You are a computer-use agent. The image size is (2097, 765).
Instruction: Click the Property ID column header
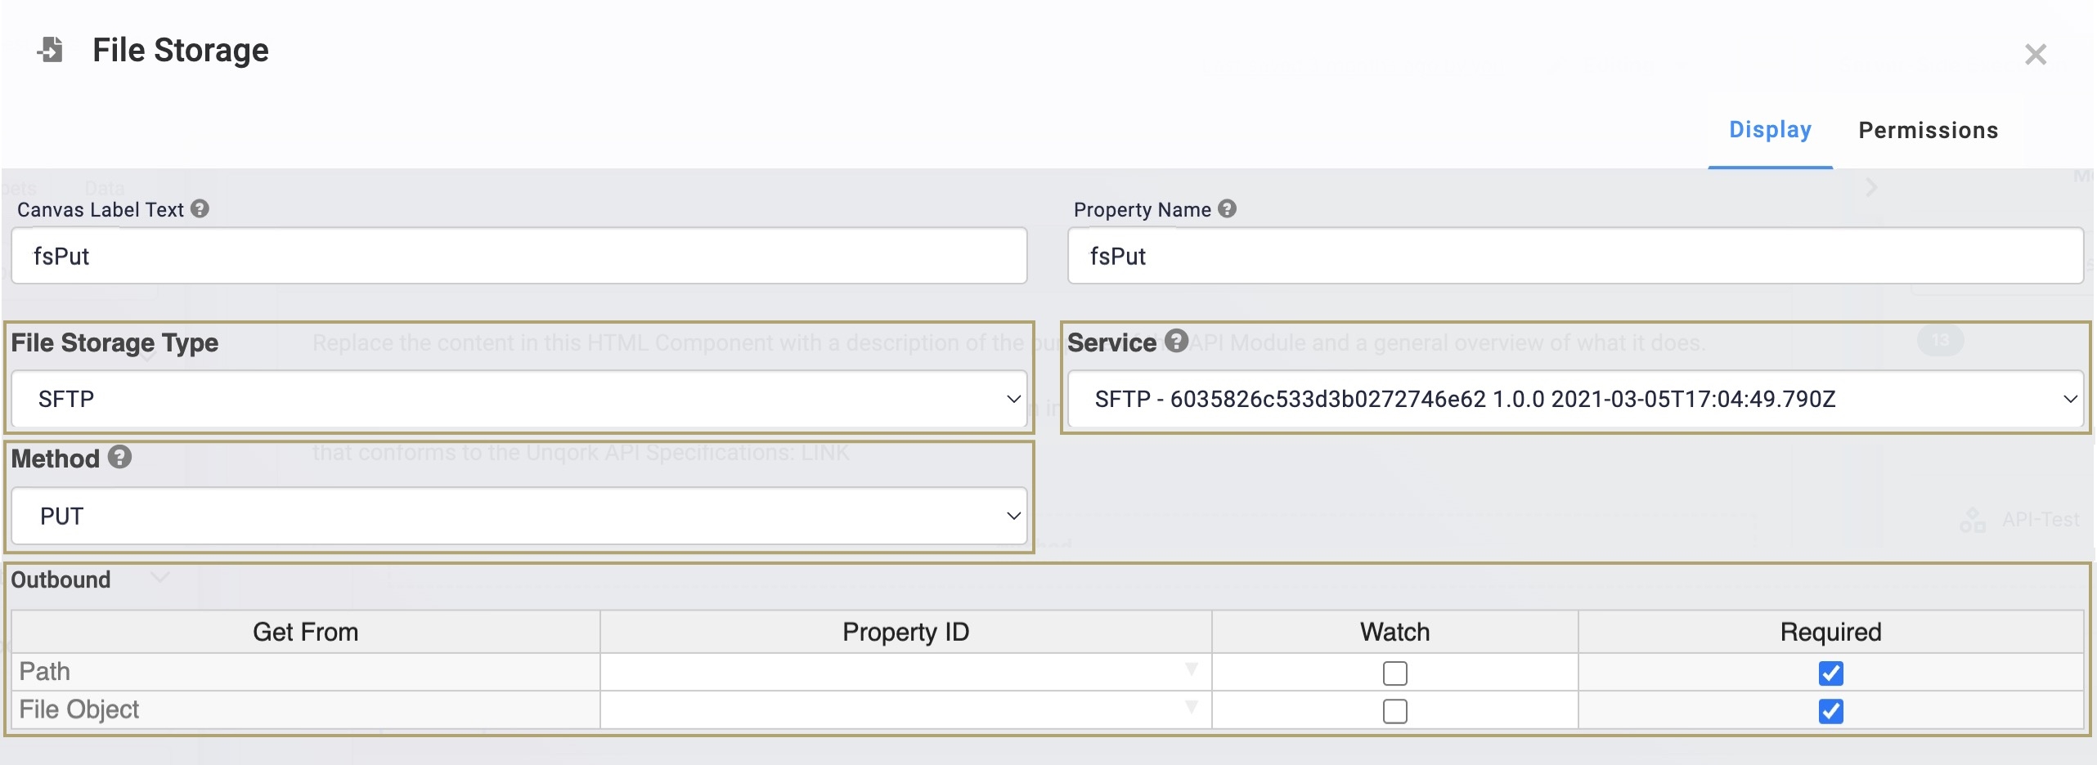[x=905, y=632]
